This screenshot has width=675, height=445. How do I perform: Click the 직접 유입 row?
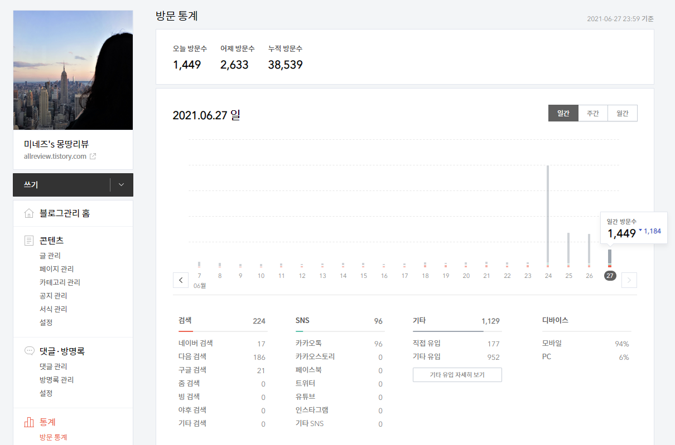456,344
